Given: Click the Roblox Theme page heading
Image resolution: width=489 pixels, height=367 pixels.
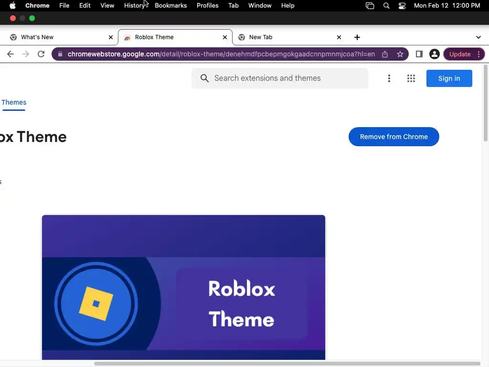Looking at the screenshot, I should [33, 137].
